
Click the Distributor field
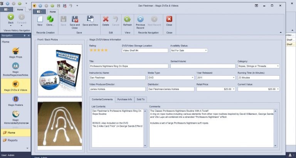click(171, 89)
